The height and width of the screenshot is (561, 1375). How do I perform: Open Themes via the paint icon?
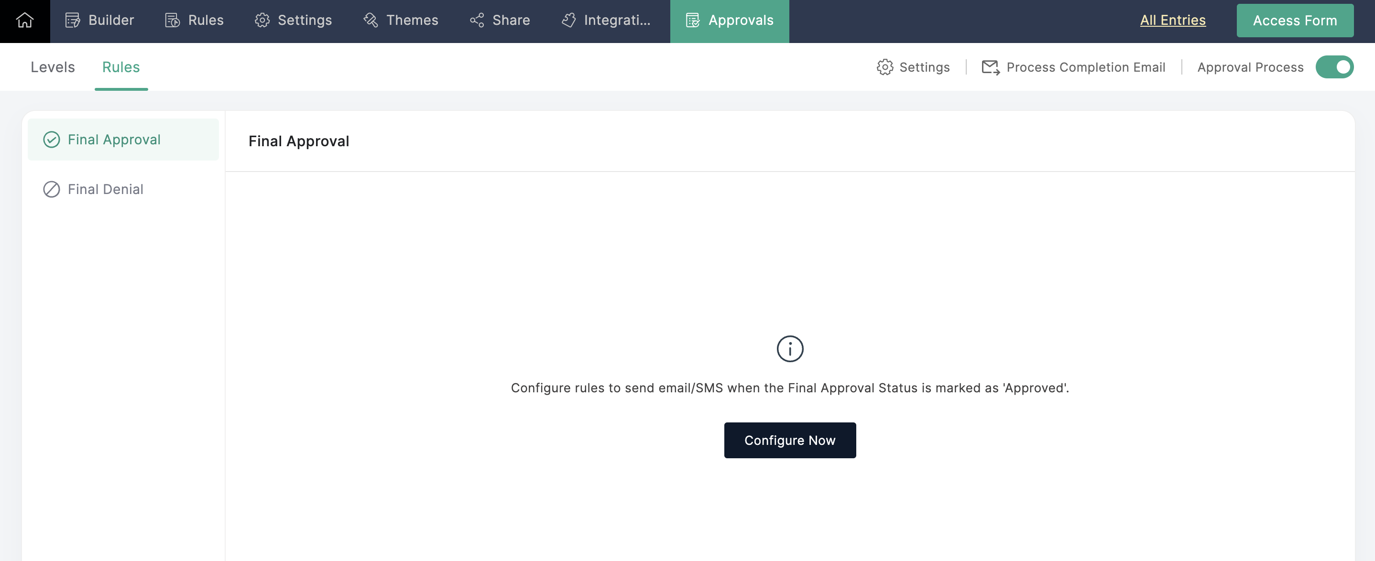tap(371, 20)
